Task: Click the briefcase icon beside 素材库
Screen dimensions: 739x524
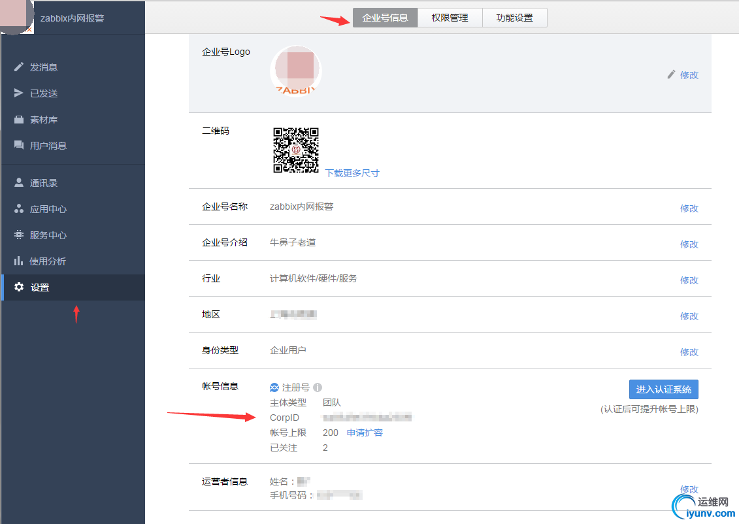Action: 19,119
